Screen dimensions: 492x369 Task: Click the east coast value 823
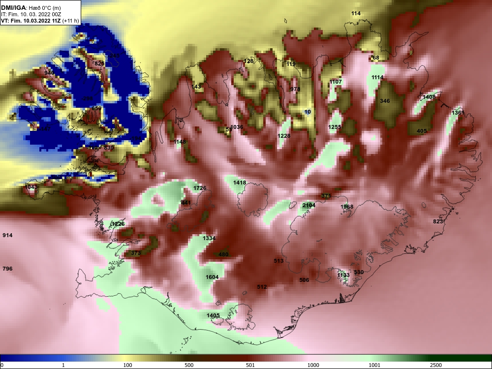(438, 221)
